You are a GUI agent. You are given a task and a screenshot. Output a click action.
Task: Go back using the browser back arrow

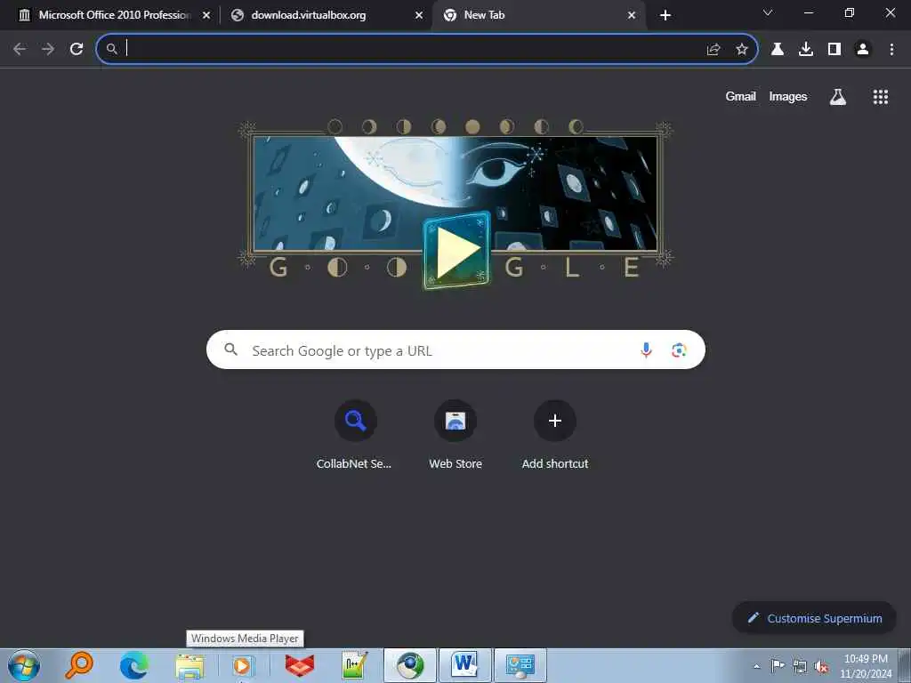20,49
